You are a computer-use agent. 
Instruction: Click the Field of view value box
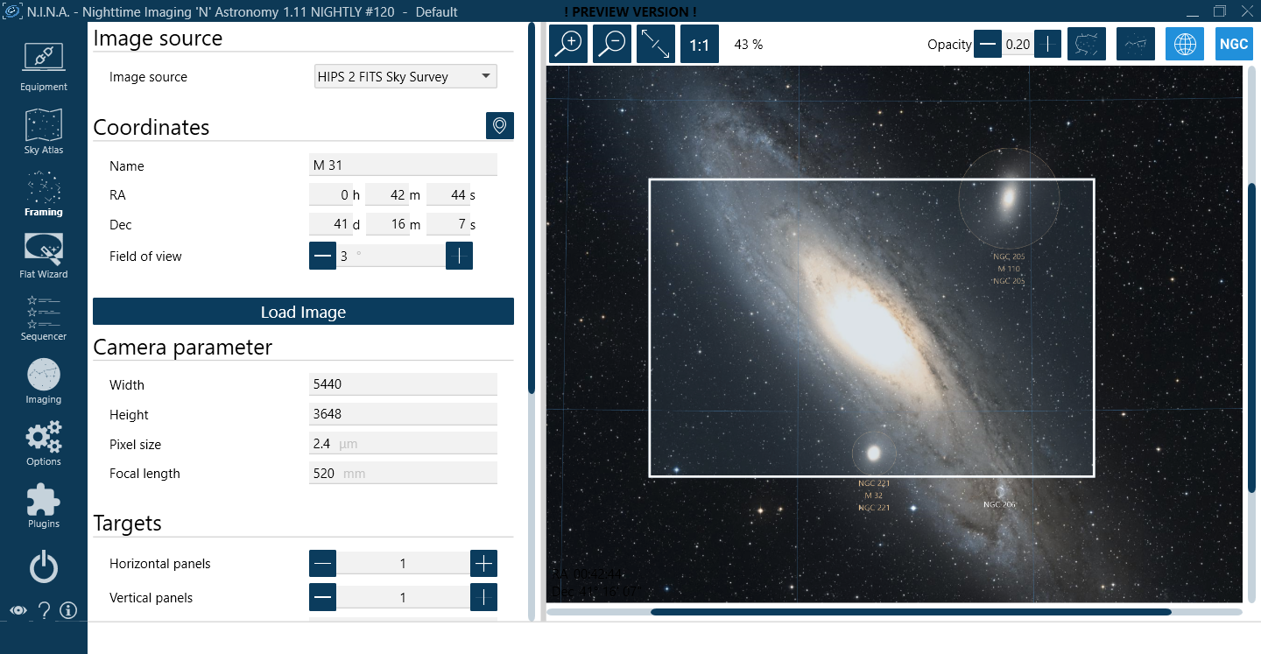click(391, 256)
